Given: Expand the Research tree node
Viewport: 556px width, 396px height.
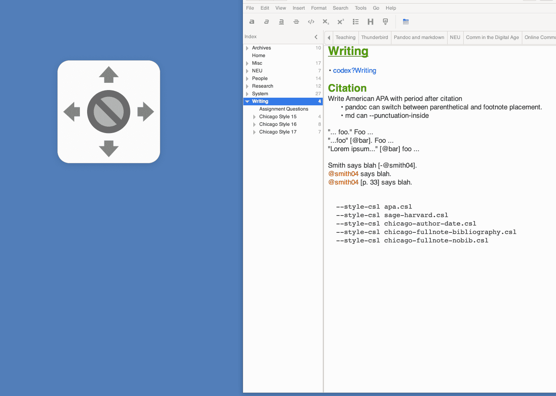Looking at the screenshot, I should 247,86.
